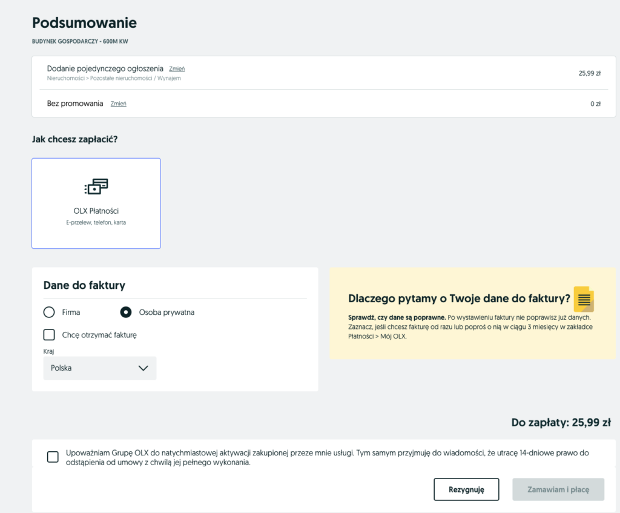This screenshot has width=620, height=513.
Task: Click the Zamawiam i płacę button
Action: click(558, 489)
